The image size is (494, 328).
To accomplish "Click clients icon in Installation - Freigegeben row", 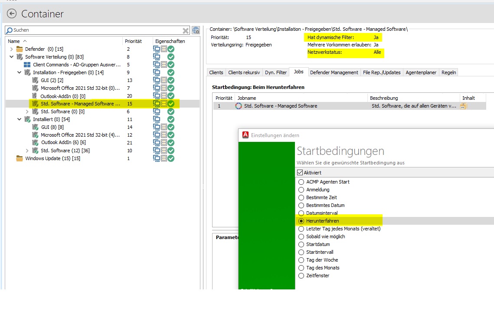I will pos(157,72).
